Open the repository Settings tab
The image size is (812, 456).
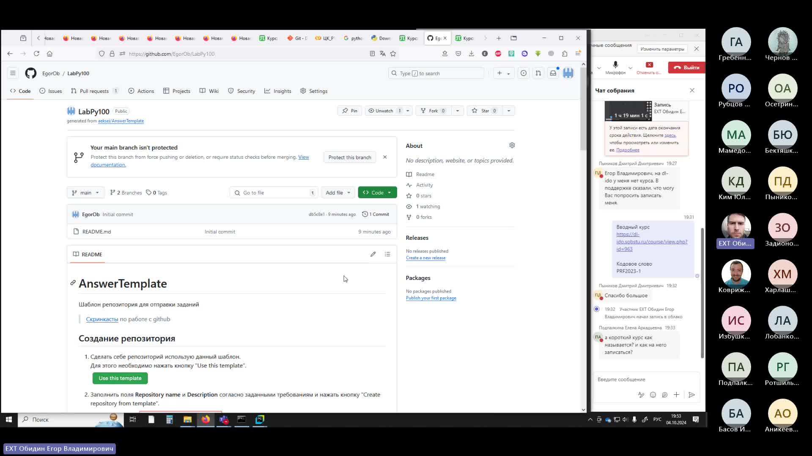314,91
